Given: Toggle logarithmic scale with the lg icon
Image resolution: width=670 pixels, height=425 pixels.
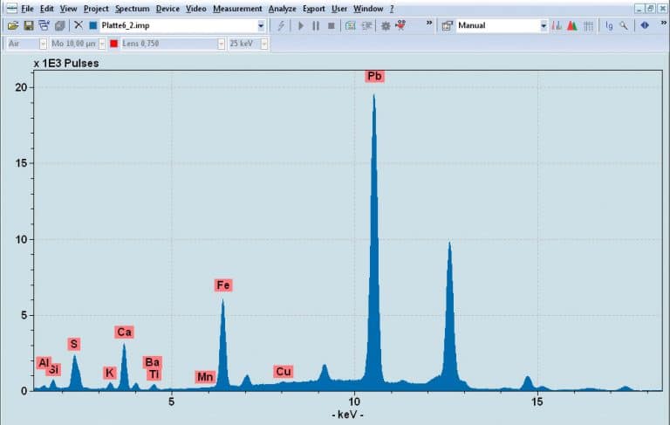Looking at the screenshot, I should point(609,26).
